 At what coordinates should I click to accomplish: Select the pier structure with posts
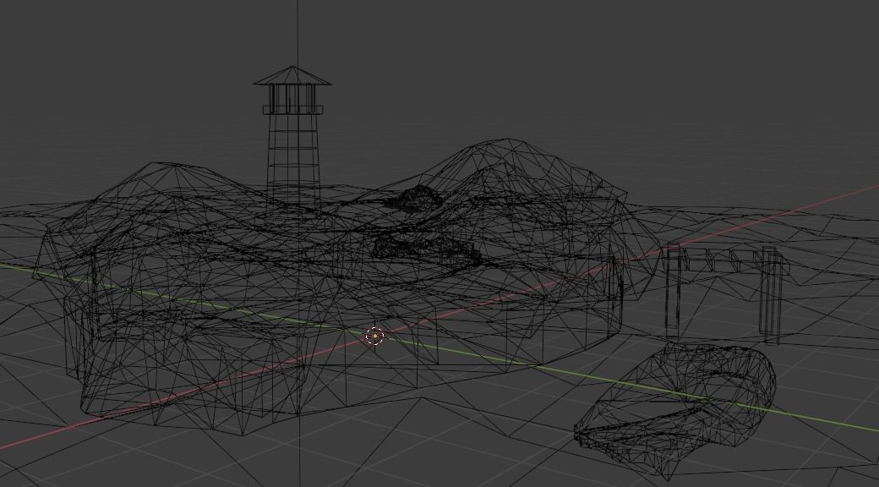tap(725, 293)
